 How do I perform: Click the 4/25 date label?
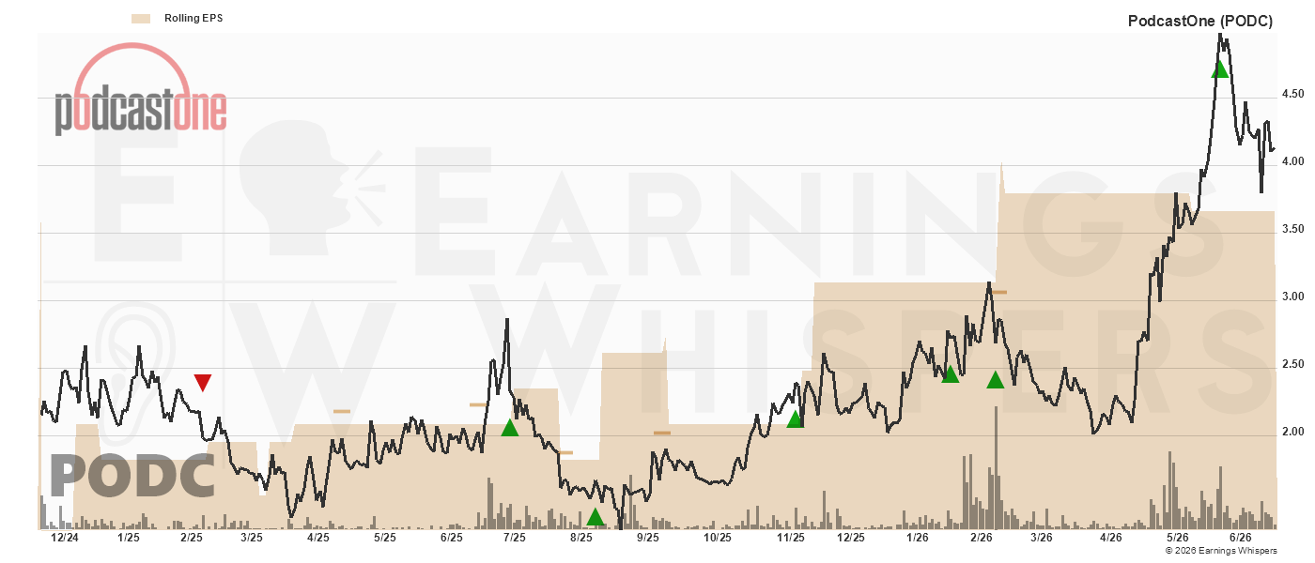pos(317,538)
